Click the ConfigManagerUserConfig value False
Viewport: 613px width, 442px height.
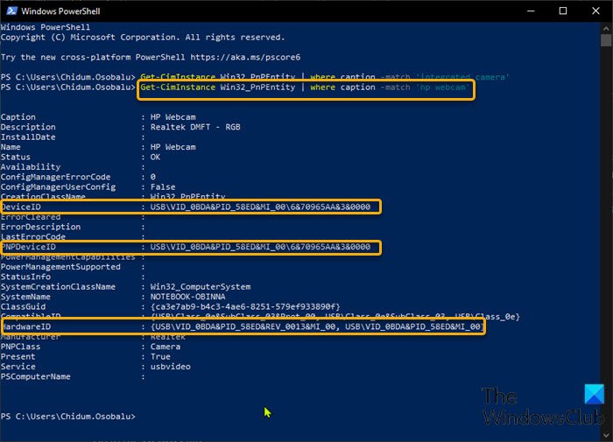[x=163, y=186]
